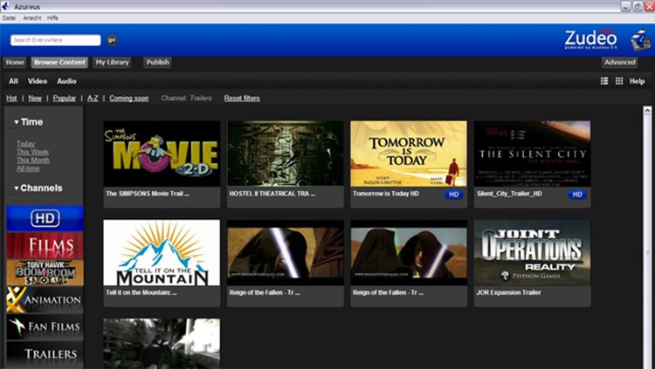Open The Simpsons Movie trailer thumbnail
Viewport: 655px width, 369px height.
coord(162,154)
